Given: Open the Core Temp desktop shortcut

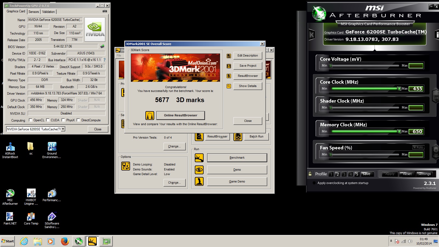Looking at the screenshot, I should (x=31, y=218).
